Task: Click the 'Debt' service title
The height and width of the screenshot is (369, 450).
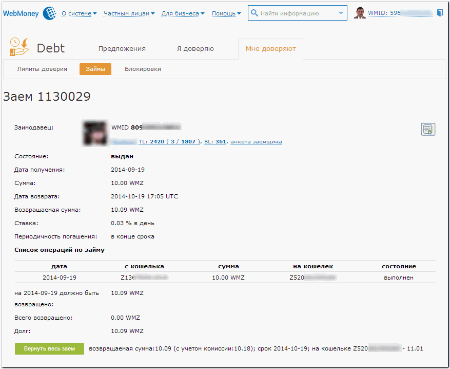Action: pyautogui.click(x=51, y=48)
